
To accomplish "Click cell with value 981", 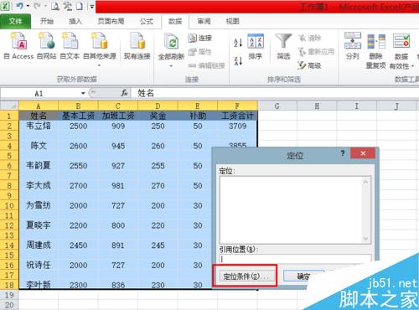I will (x=118, y=185).
